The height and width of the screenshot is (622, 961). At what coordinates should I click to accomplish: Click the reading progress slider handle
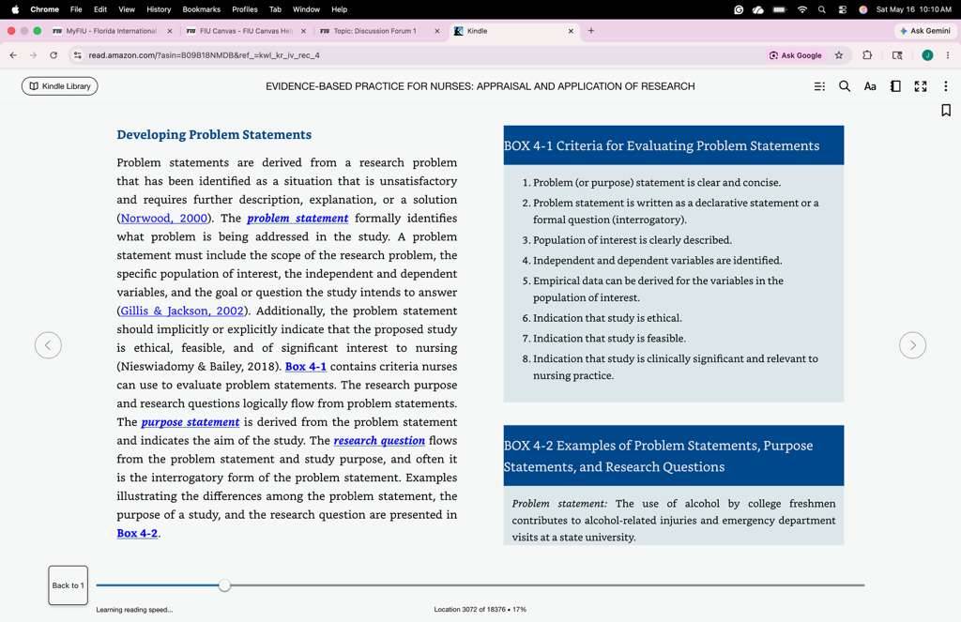pyautogui.click(x=224, y=585)
